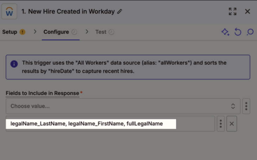Image resolution: width=257 pixels, height=160 pixels.
Task: Click the up-down arrows on Choose value
Action: (233, 106)
